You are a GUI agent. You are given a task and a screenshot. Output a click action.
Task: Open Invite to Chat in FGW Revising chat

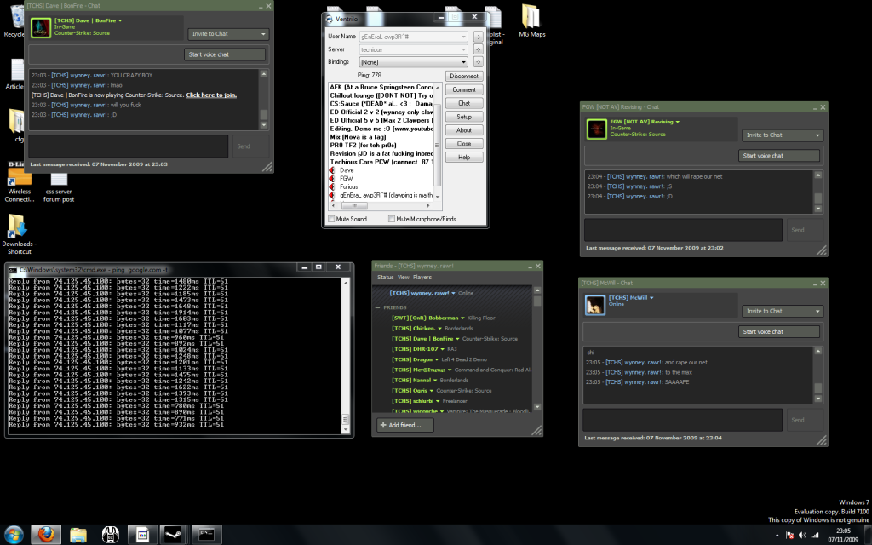tap(783, 135)
